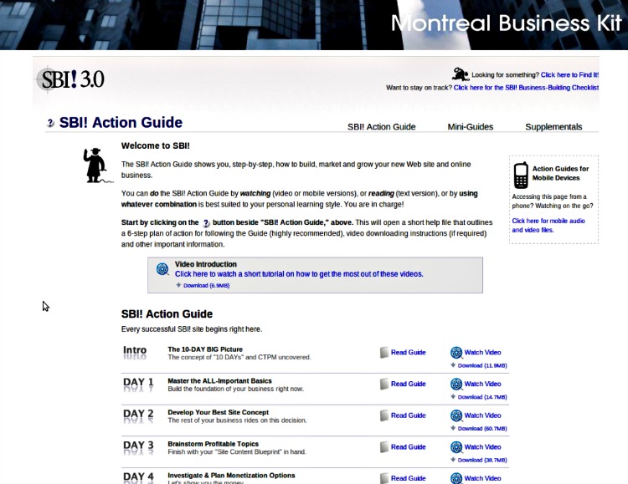Click the mobile phone icon in Action Guides box
This screenshot has height=484, width=628.
point(521,176)
